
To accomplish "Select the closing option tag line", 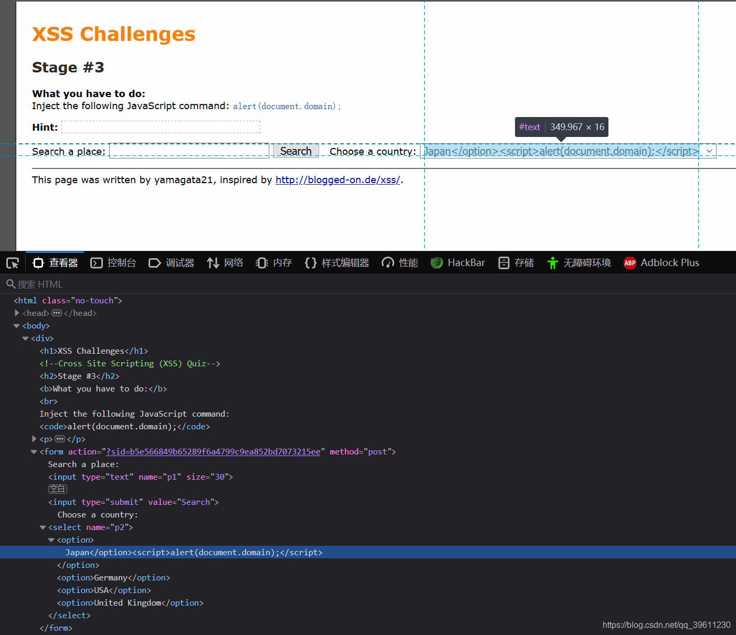I will pyautogui.click(x=78, y=565).
